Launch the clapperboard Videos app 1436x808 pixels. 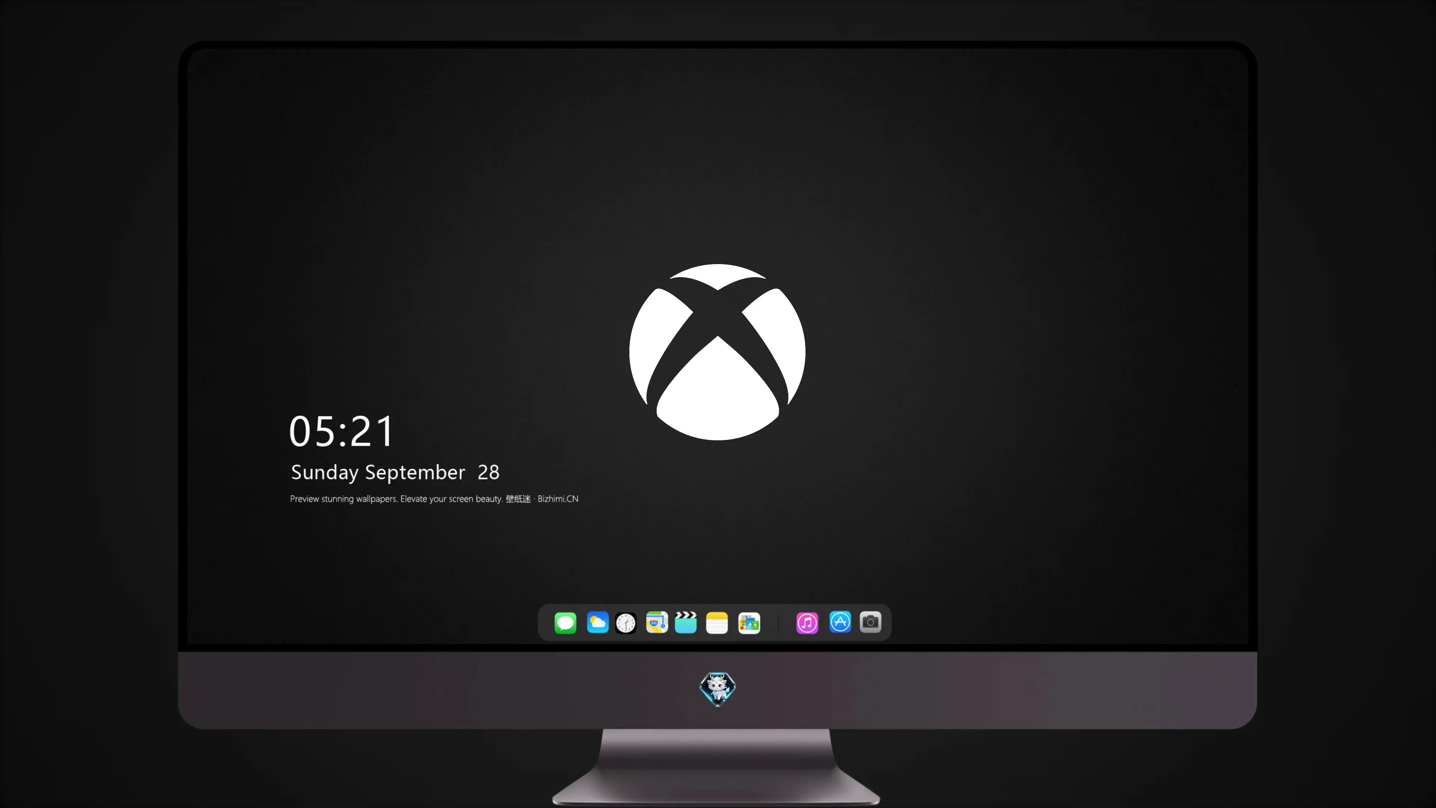686,622
